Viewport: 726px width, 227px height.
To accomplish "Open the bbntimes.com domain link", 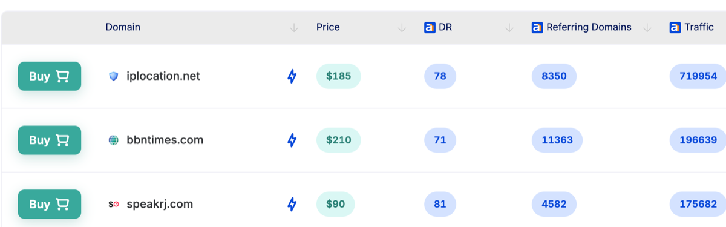I will (x=165, y=140).
